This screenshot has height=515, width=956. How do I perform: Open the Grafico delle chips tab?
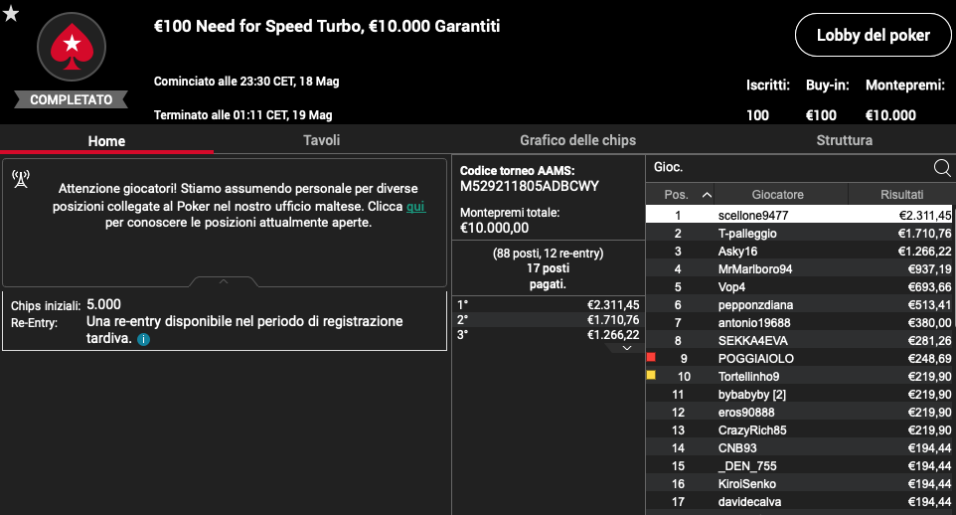pyautogui.click(x=577, y=140)
